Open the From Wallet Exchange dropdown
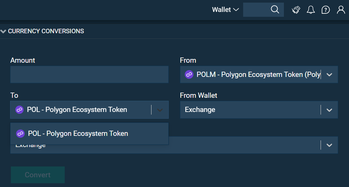349x187 pixels. point(259,110)
